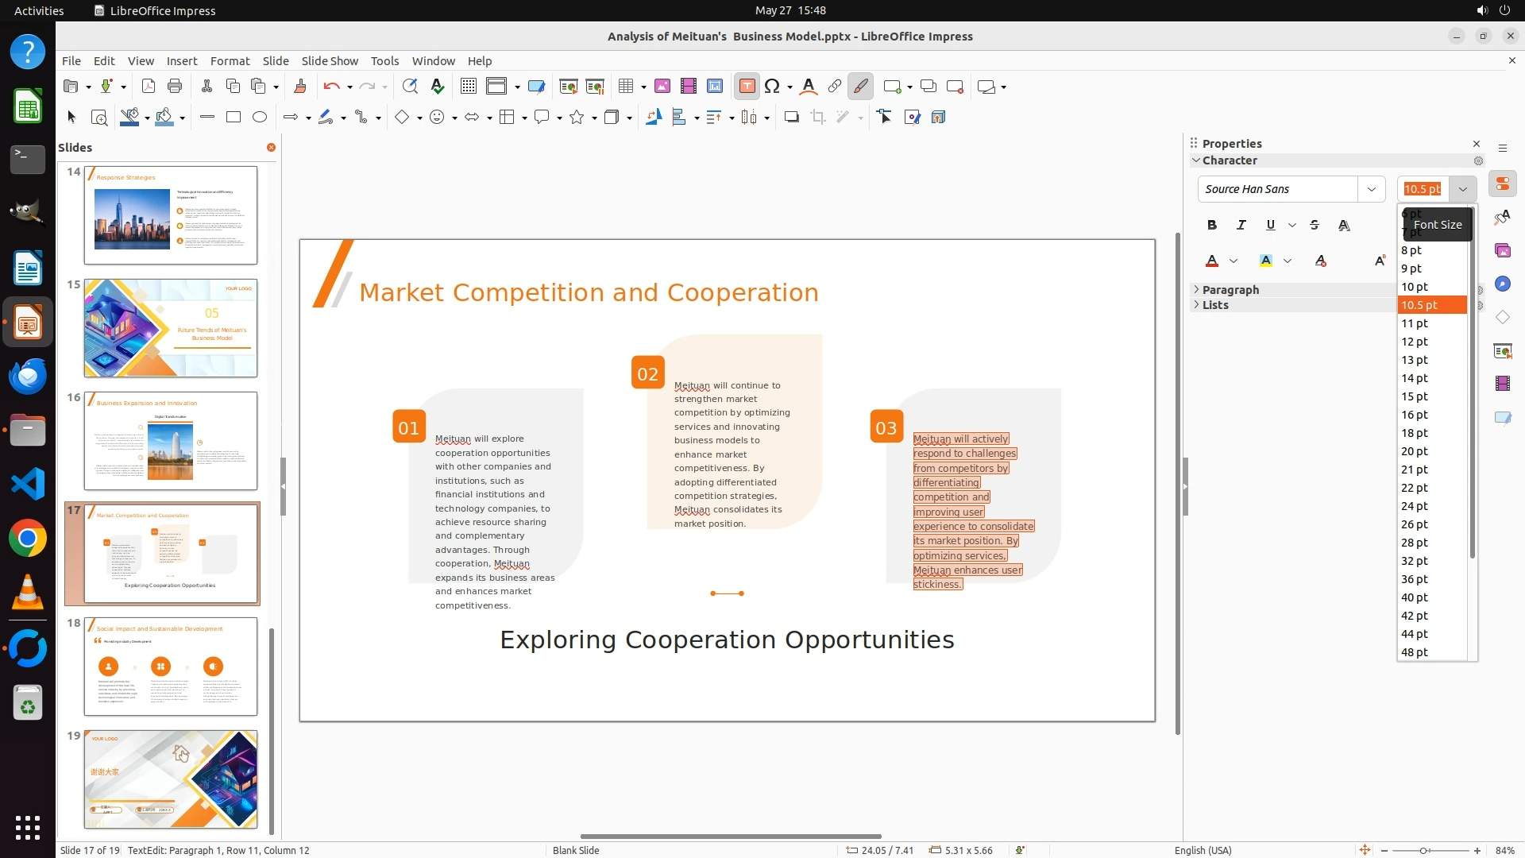Viewport: 1525px width, 858px height.
Task: Choose 24 pt font size option
Action: click(x=1415, y=506)
